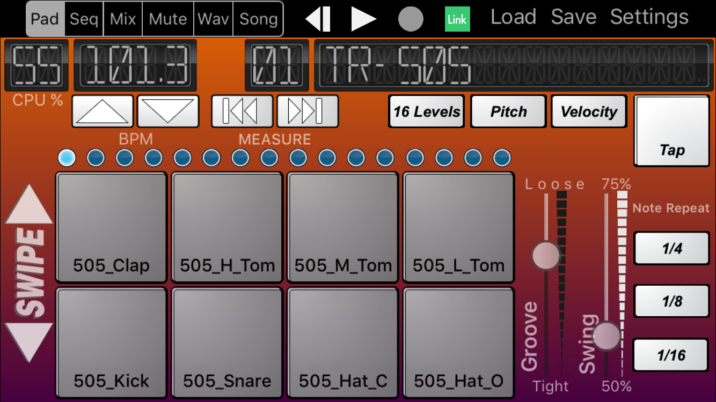Open the Mix tab

click(x=123, y=19)
